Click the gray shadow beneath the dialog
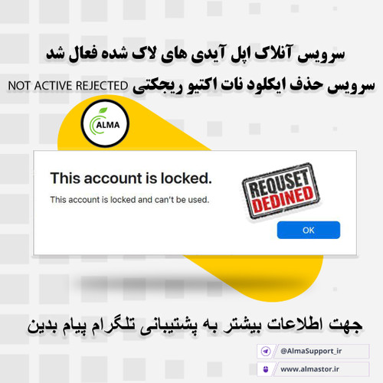The image size is (383, 383). click(x=143, y=284)
